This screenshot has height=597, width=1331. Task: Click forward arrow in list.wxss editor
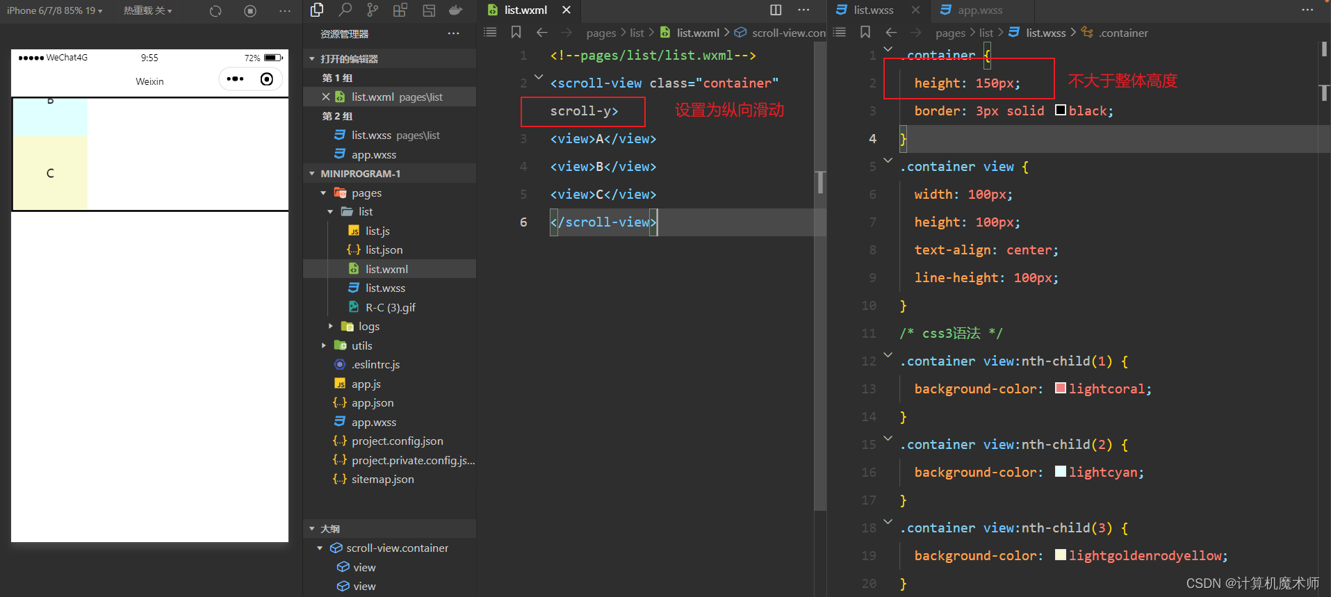tap(916, 33)
